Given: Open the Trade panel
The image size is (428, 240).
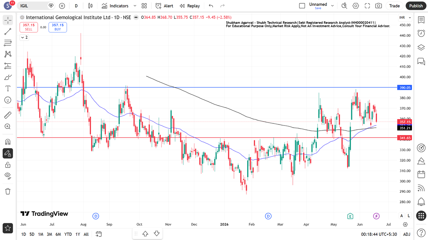Looking at the screenshot, I should click(394, 6).
